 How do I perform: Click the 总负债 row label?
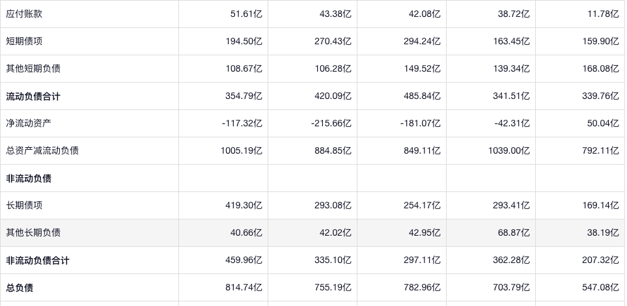point(20,288)
